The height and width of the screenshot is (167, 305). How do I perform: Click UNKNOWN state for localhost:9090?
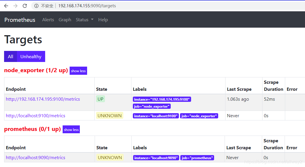[110, 158]
